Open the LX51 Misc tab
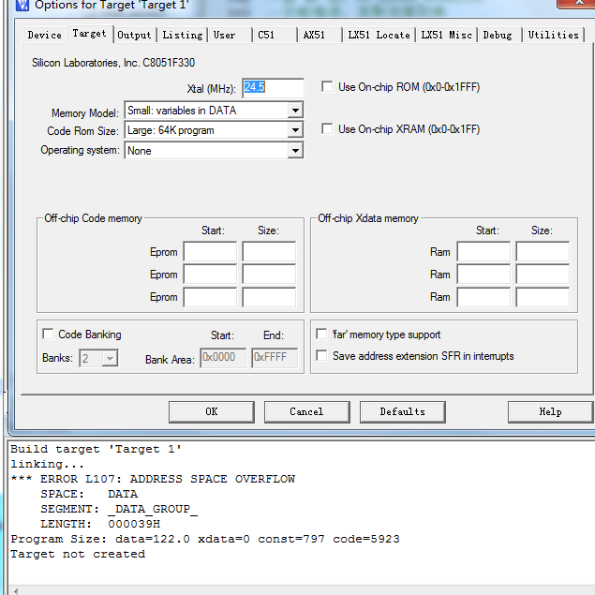This screenshot has width=595, height=595. (x=447, y=35)
